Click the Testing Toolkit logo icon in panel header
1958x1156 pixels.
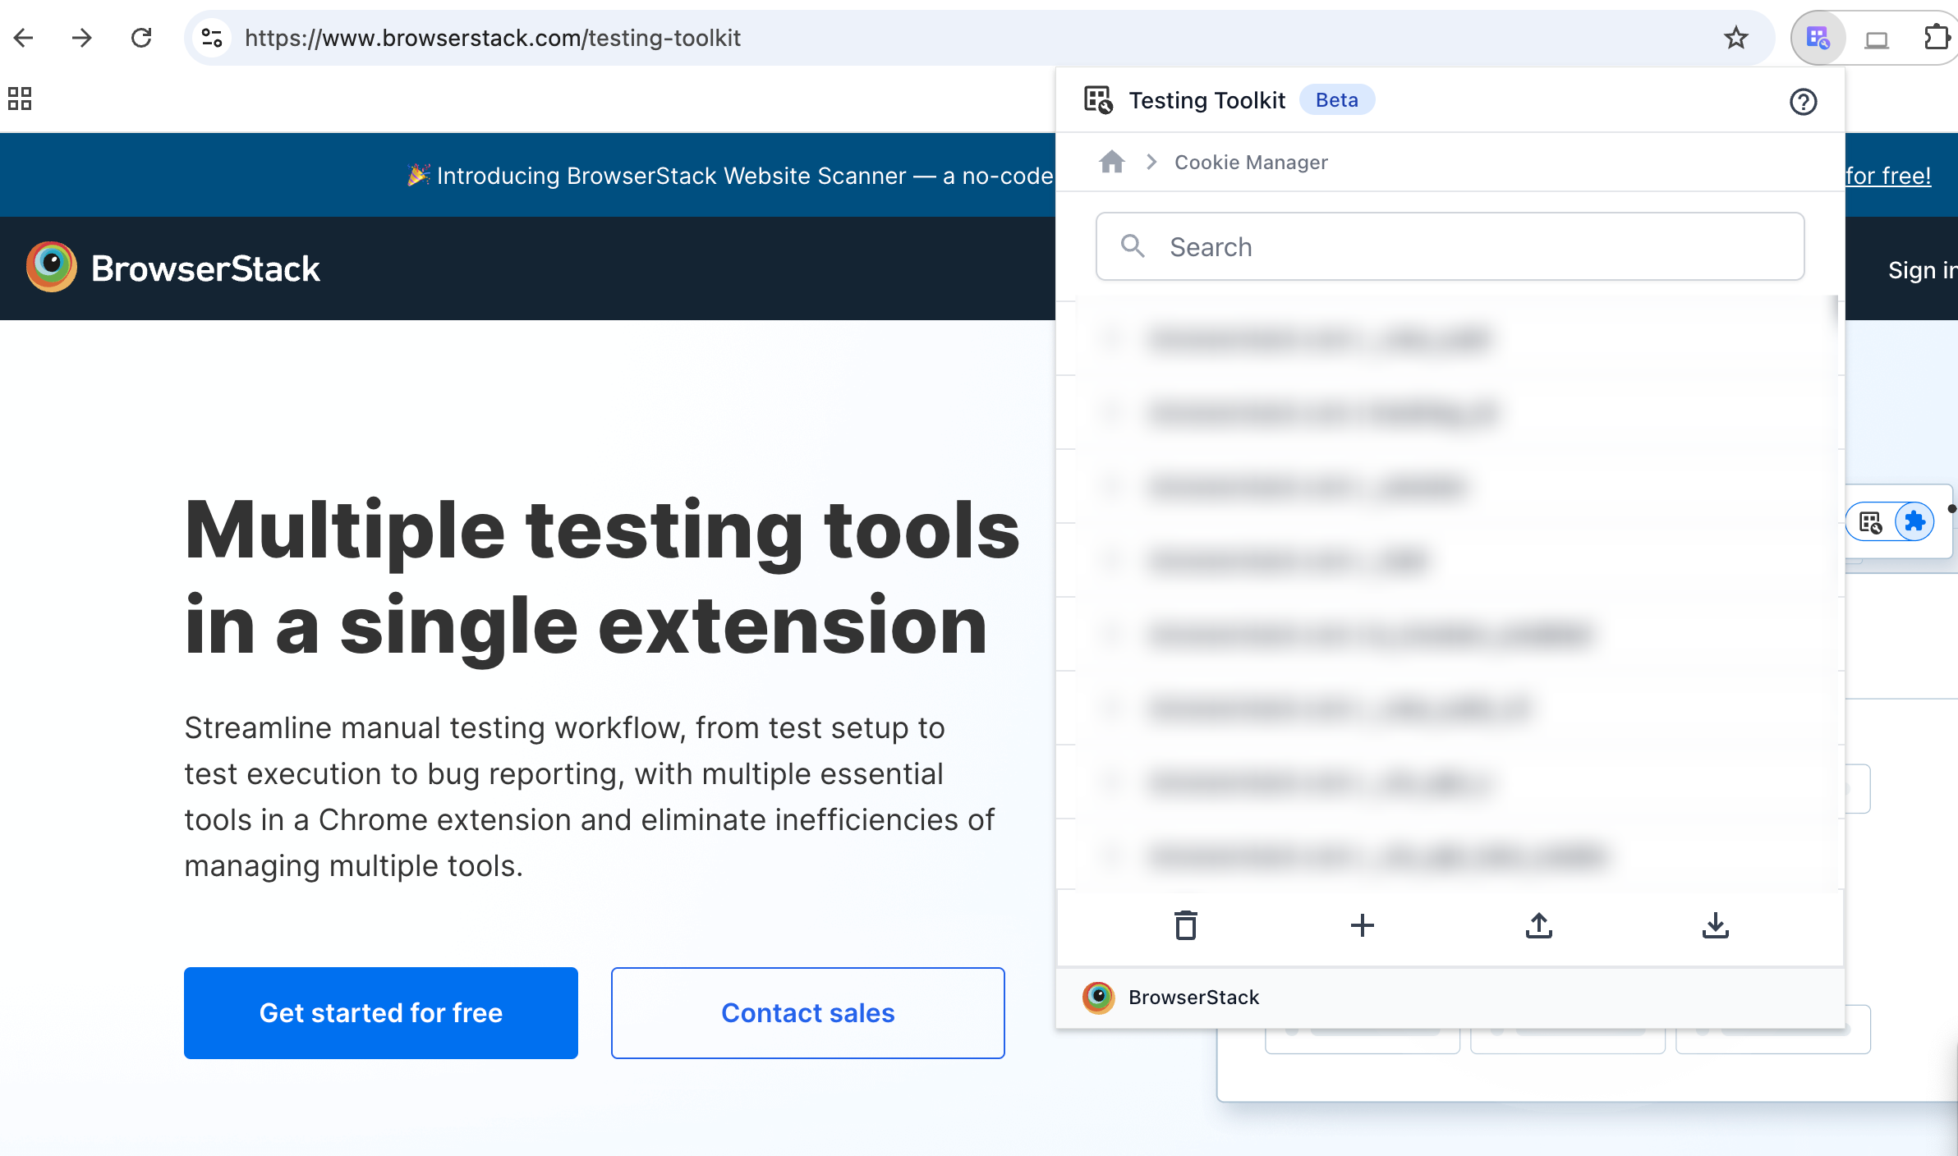coord(1098,100)
